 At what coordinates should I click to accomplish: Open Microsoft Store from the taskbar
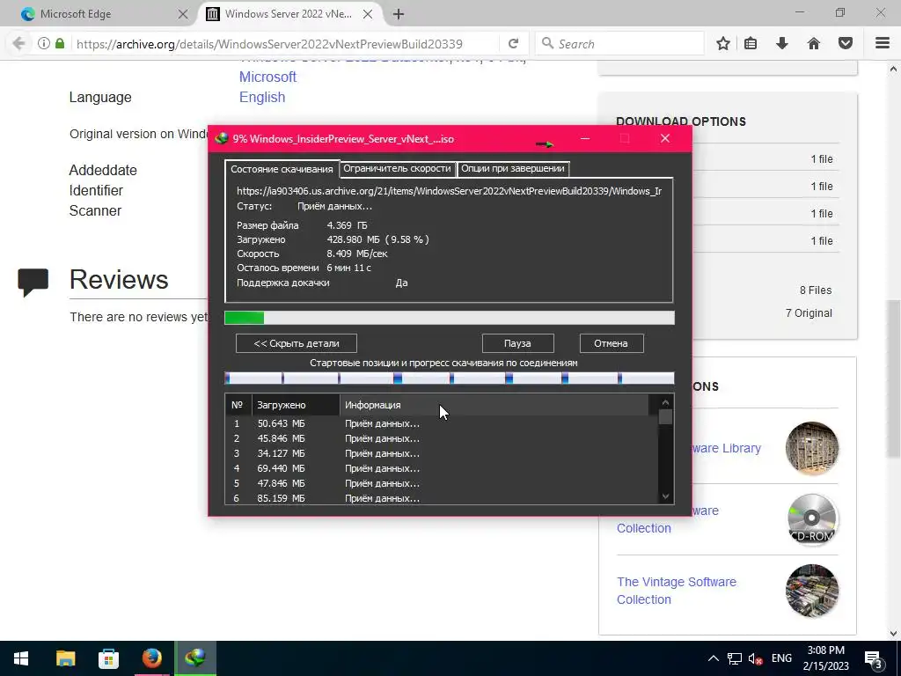(x=108, y=658)
